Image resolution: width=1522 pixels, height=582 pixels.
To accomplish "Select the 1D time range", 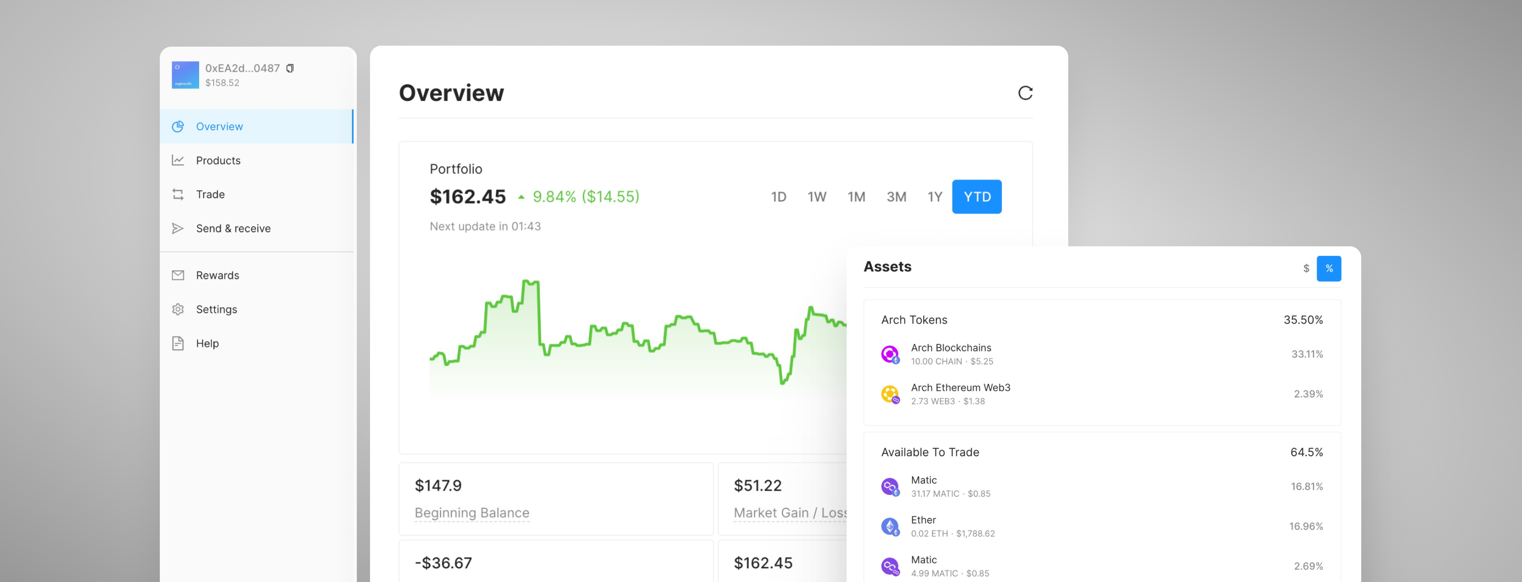I will click(778, 197).
